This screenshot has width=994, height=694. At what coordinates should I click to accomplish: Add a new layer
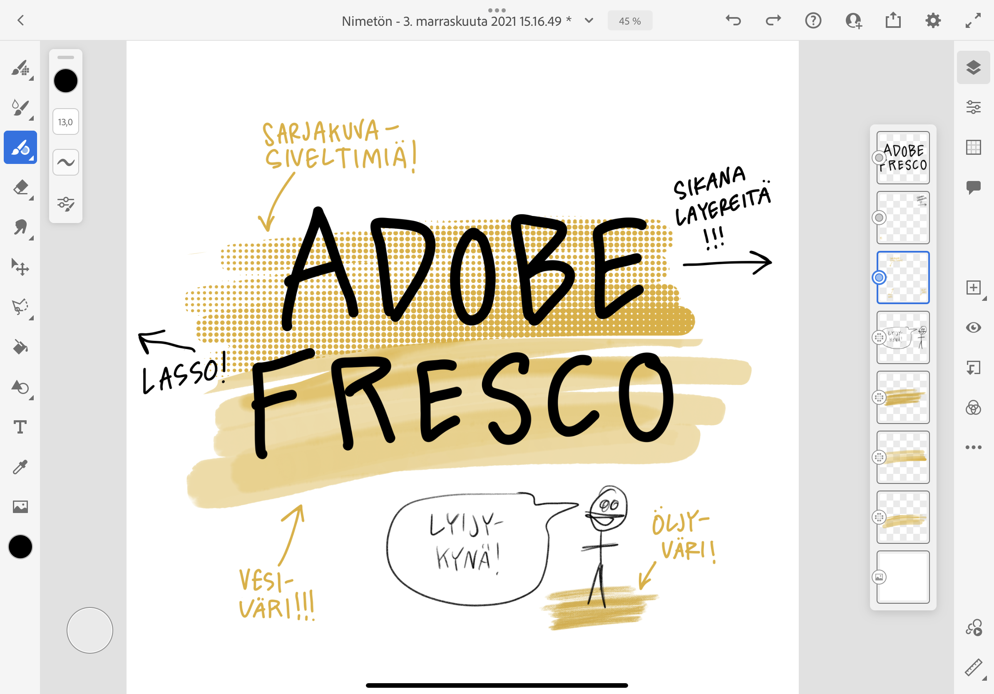pyautogui.click(x=973, y=288)
